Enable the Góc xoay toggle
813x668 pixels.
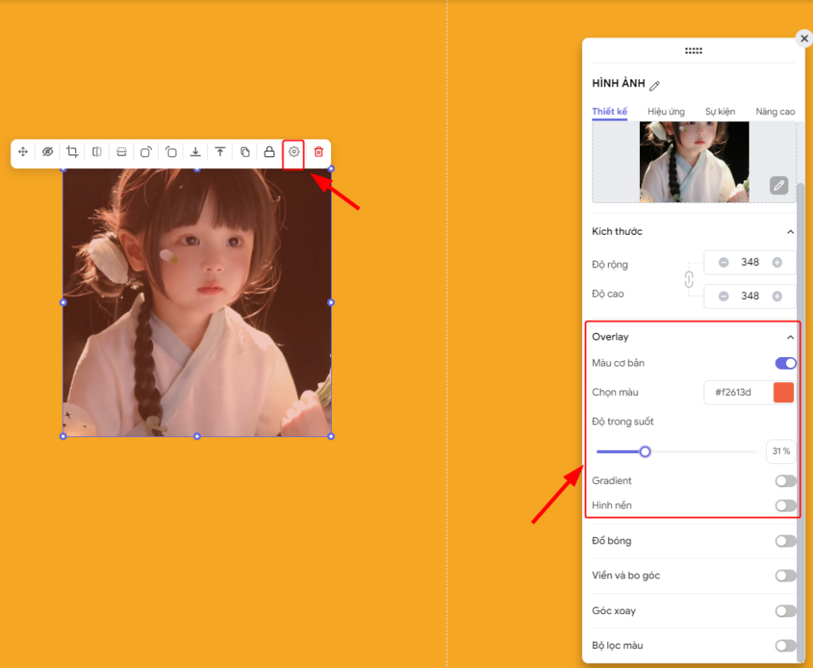click(x=785, y=611)
